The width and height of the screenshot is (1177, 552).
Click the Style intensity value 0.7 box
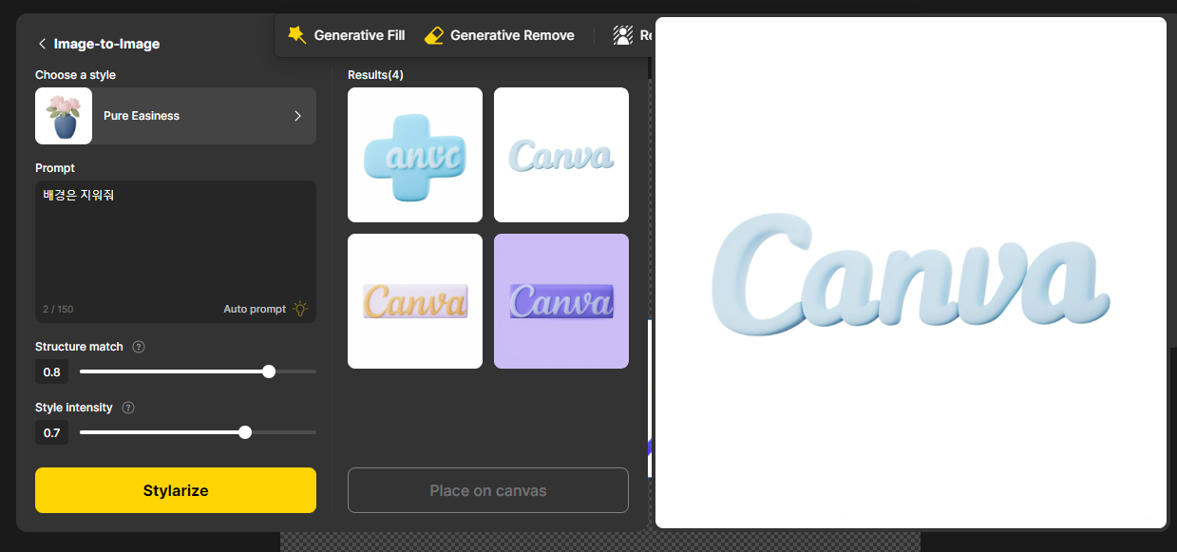pyautogui.click(x=51, y=433)
